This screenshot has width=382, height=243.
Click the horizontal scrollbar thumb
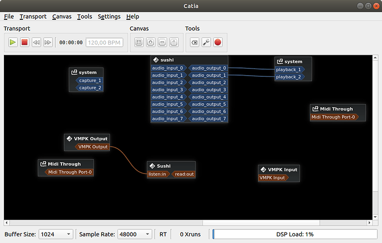261,223
